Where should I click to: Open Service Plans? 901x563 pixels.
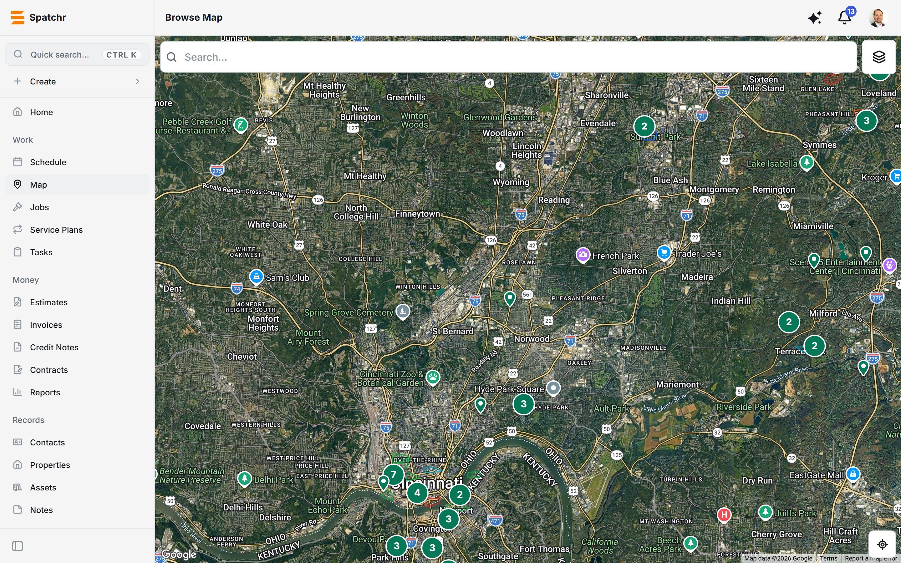click(x=77, y=230)
